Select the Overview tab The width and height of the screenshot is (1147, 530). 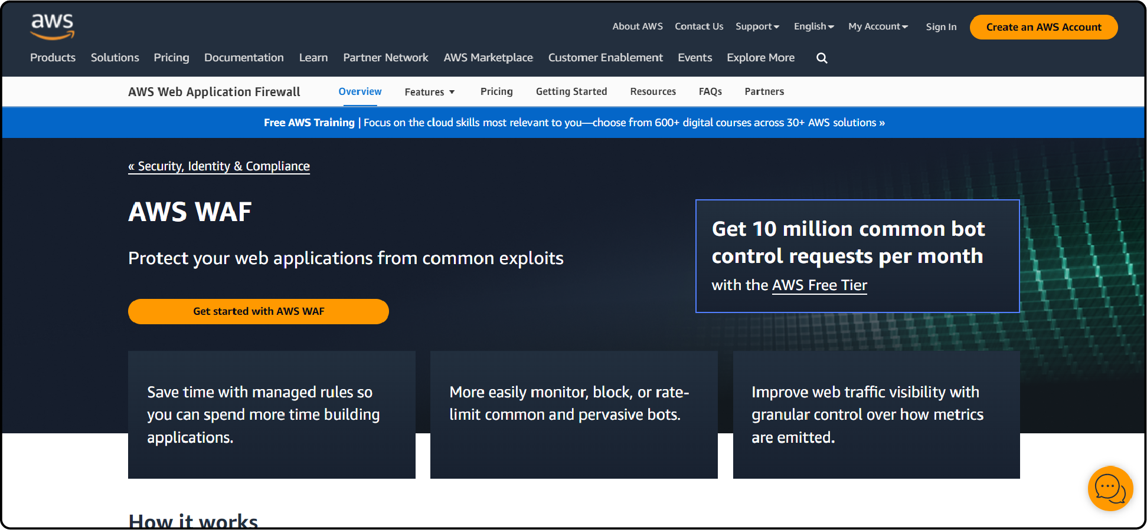click(360, 92)
